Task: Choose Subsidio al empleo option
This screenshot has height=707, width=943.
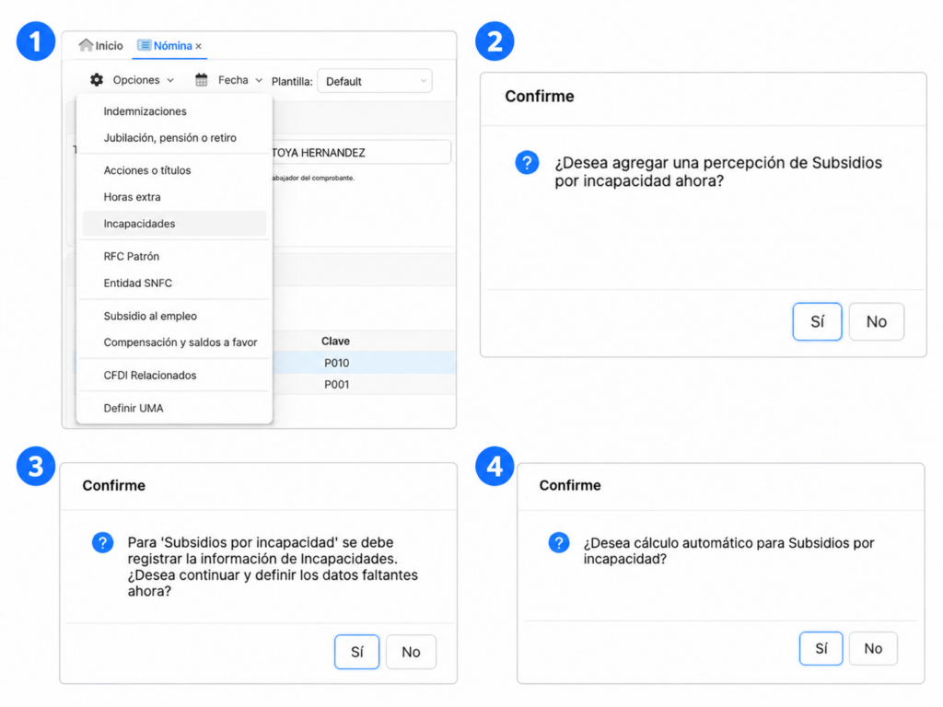Action: tap(150, 316)
